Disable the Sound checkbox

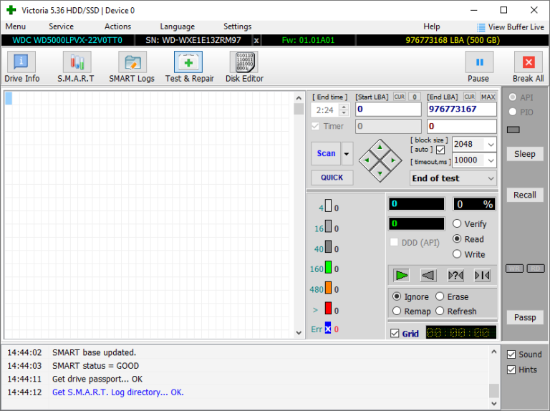[511, 354]
